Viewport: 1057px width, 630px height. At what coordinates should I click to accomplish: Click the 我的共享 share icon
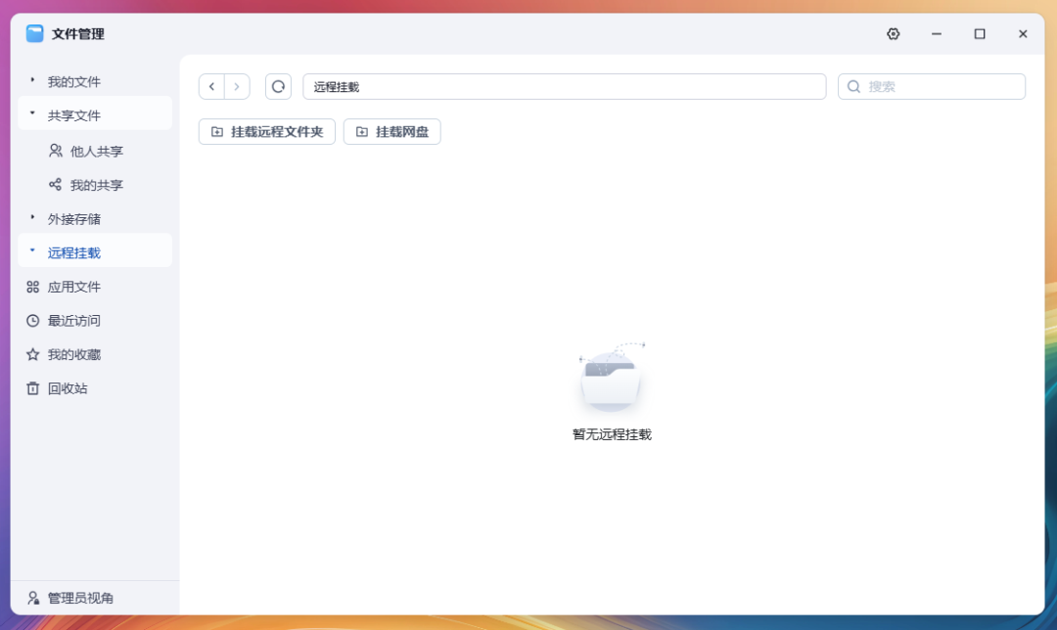tap(55, 185)
